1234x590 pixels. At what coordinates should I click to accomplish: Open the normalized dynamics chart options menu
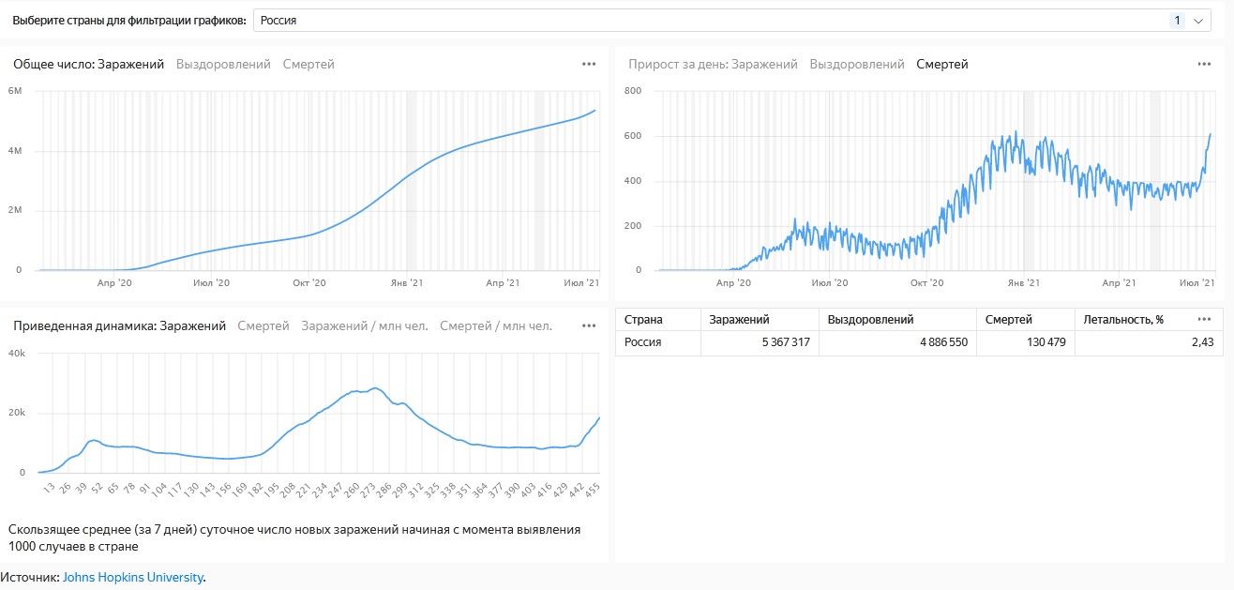(x=589, y=325)
